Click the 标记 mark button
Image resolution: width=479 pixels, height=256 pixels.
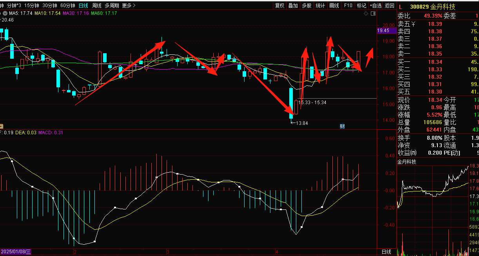coord(361,5)
